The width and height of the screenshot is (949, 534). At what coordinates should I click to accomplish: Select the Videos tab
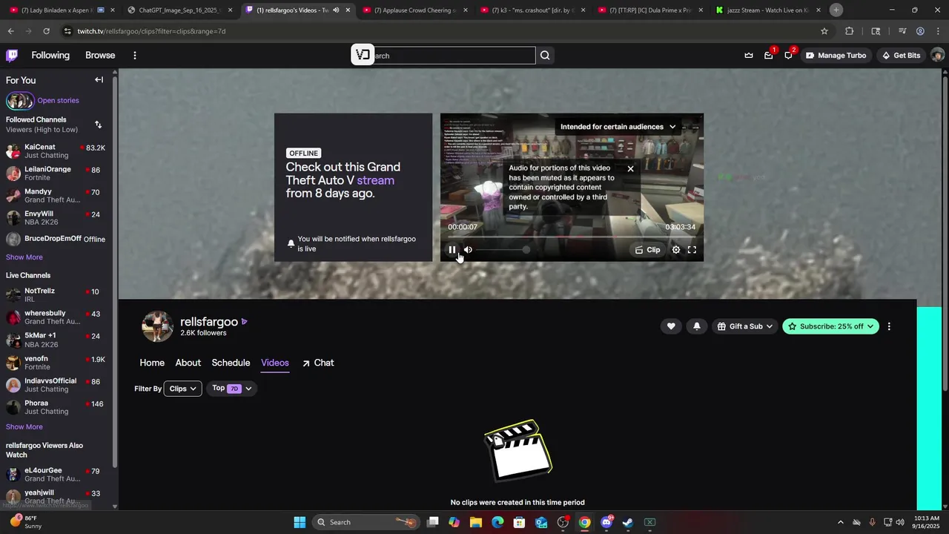275,363
